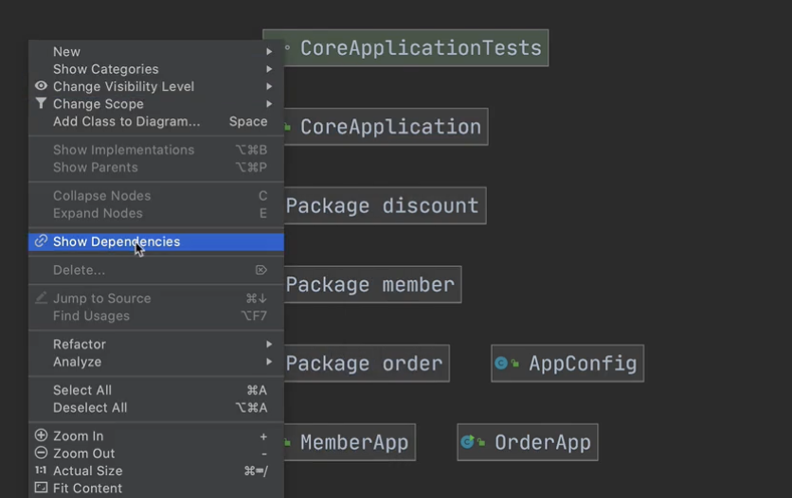792x498 pixels.
Task: Click the Fit Content icon
Action: click(41, 489)
